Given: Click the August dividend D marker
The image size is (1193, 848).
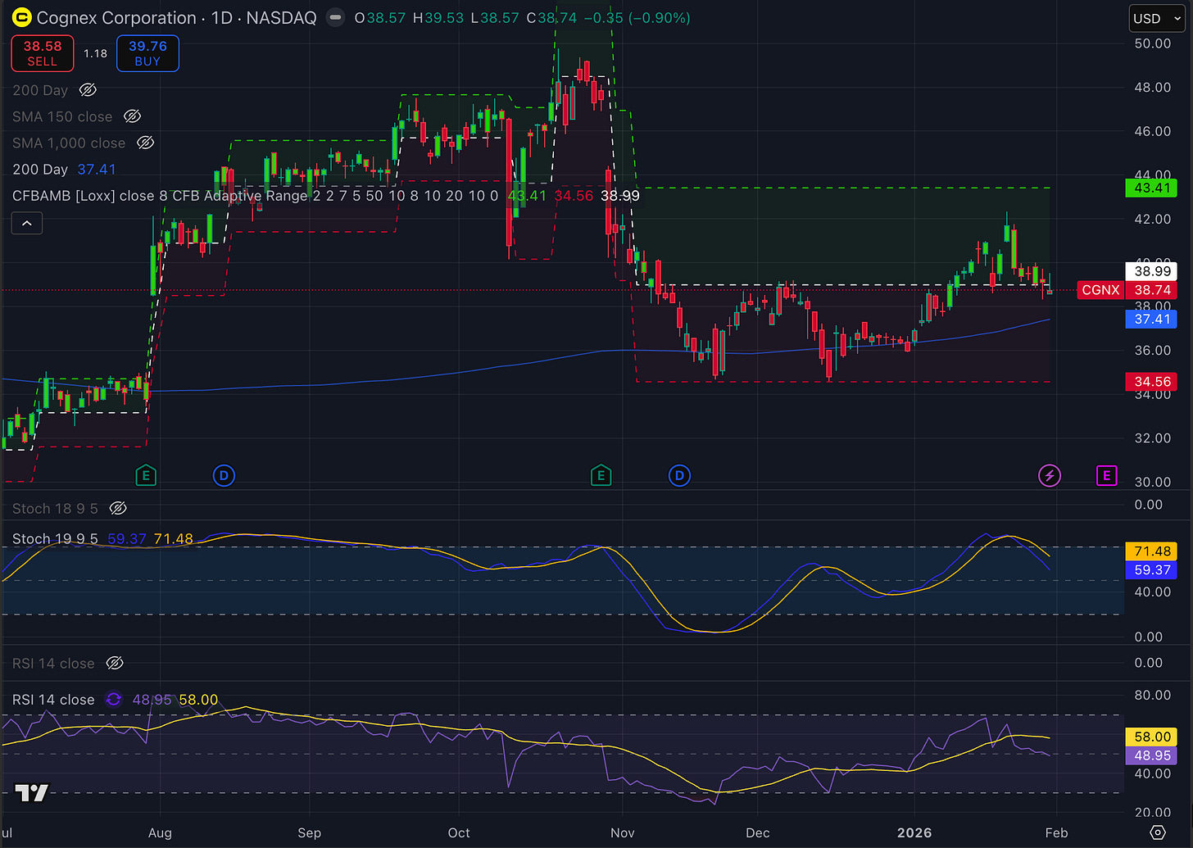Looking at the screenshot, I should tap(224, 474).
